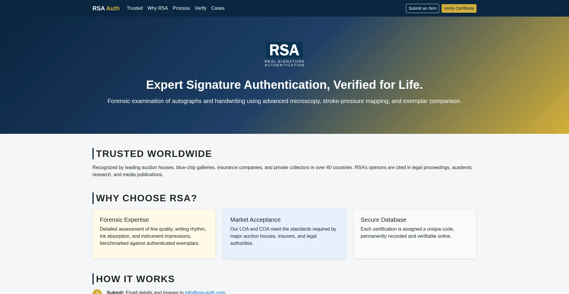Click the RSA Auth brand in navbar
Image resolution: width=569 pixels, height=294 pixels.
pyautogui.click(x=106, y=8)
